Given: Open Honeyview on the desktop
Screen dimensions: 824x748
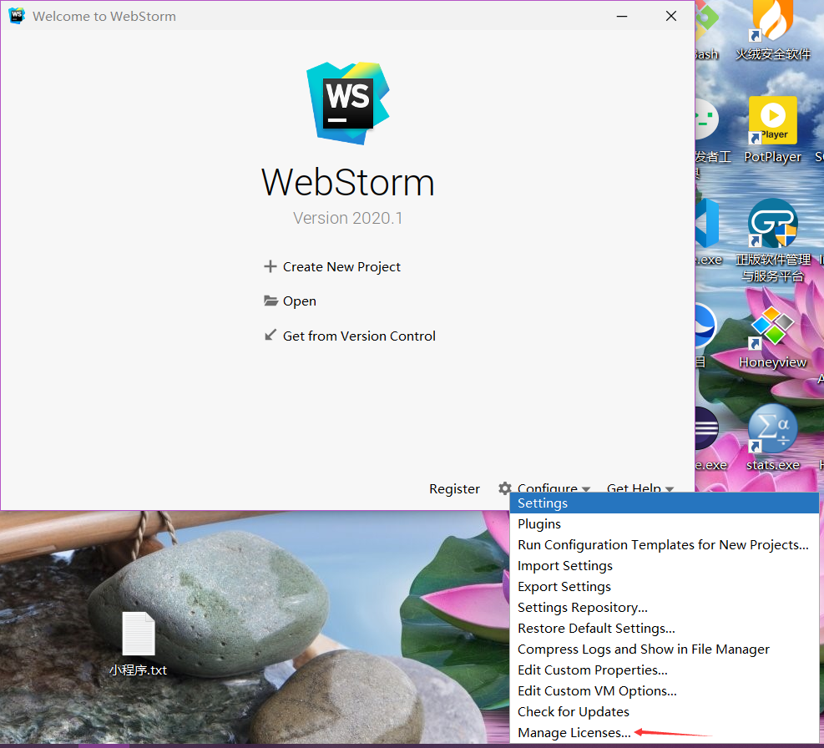Looking at the screenshot, I should point(772,326).
